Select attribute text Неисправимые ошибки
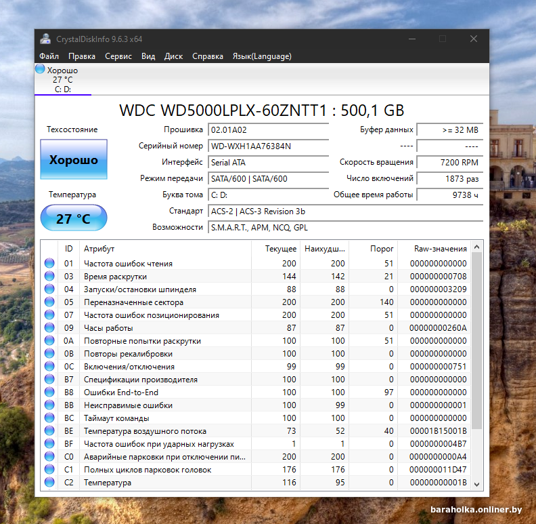This screenshot has height=524, width=536. 128,405
